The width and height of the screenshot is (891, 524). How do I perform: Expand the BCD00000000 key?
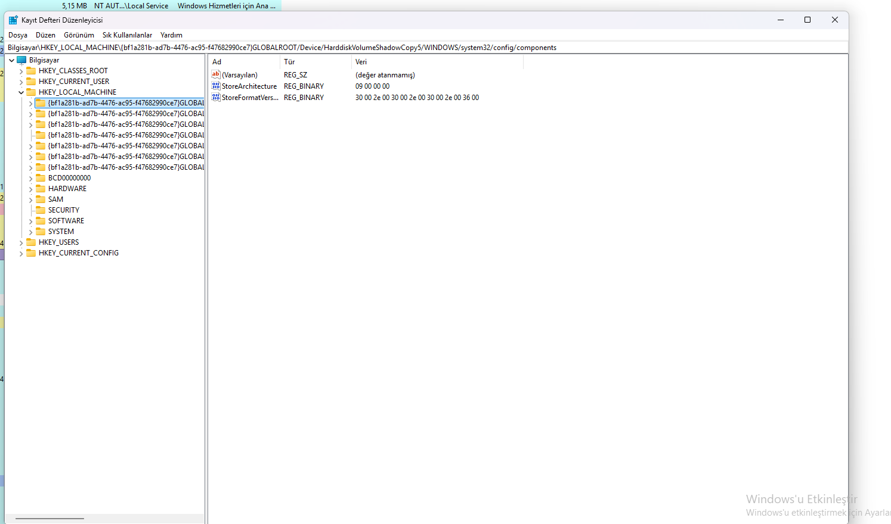pos(31,178)
